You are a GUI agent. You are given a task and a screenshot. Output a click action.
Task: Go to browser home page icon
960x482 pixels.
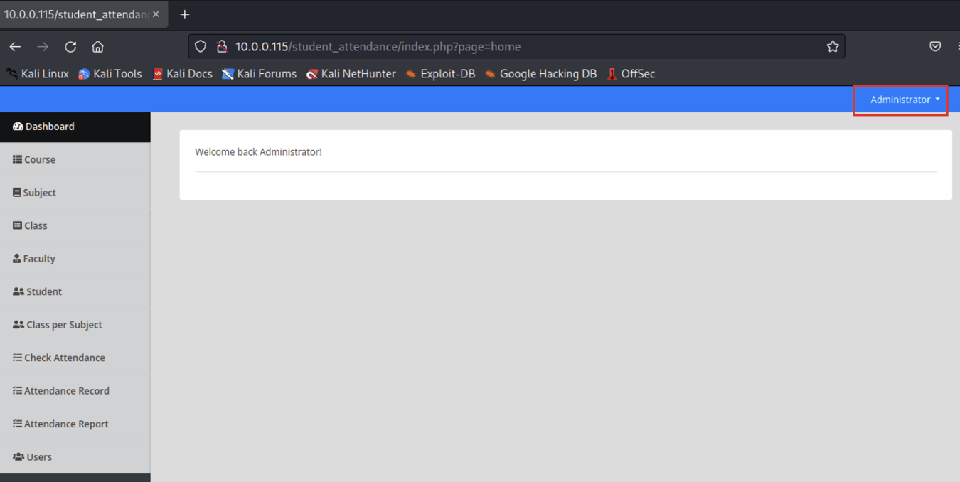click(97, 47)
